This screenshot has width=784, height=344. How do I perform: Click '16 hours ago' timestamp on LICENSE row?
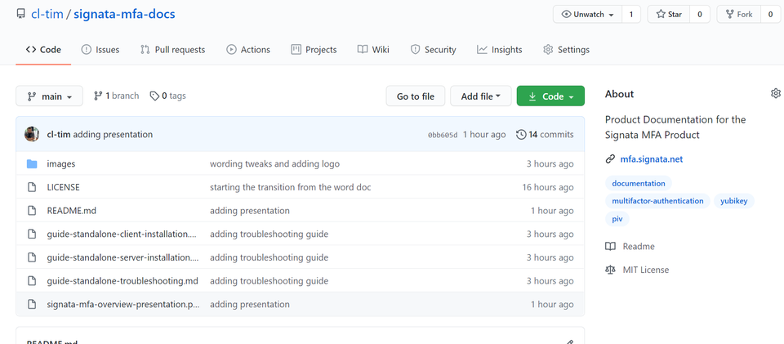click(x=548, y=187)
